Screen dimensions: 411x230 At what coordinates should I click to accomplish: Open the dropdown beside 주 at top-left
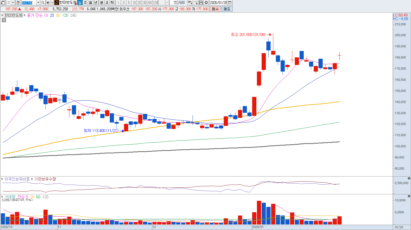coord(13,3)
